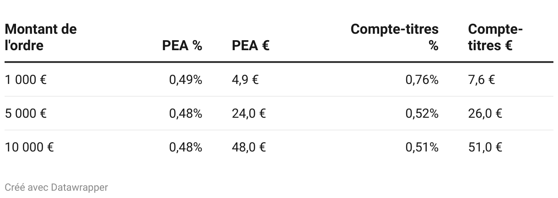Viewport: 558px width, 198px height.
Task: Click the 'Montant de l'ordre' column header
Action: click(x=41, y=37)
